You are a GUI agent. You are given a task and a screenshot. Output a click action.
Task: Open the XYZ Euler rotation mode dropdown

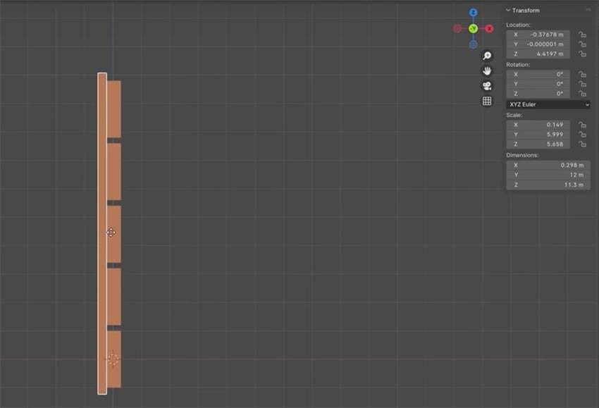tap(548, 104)
